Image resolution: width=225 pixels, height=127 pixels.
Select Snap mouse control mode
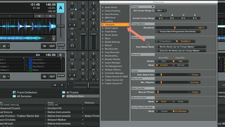180,102
